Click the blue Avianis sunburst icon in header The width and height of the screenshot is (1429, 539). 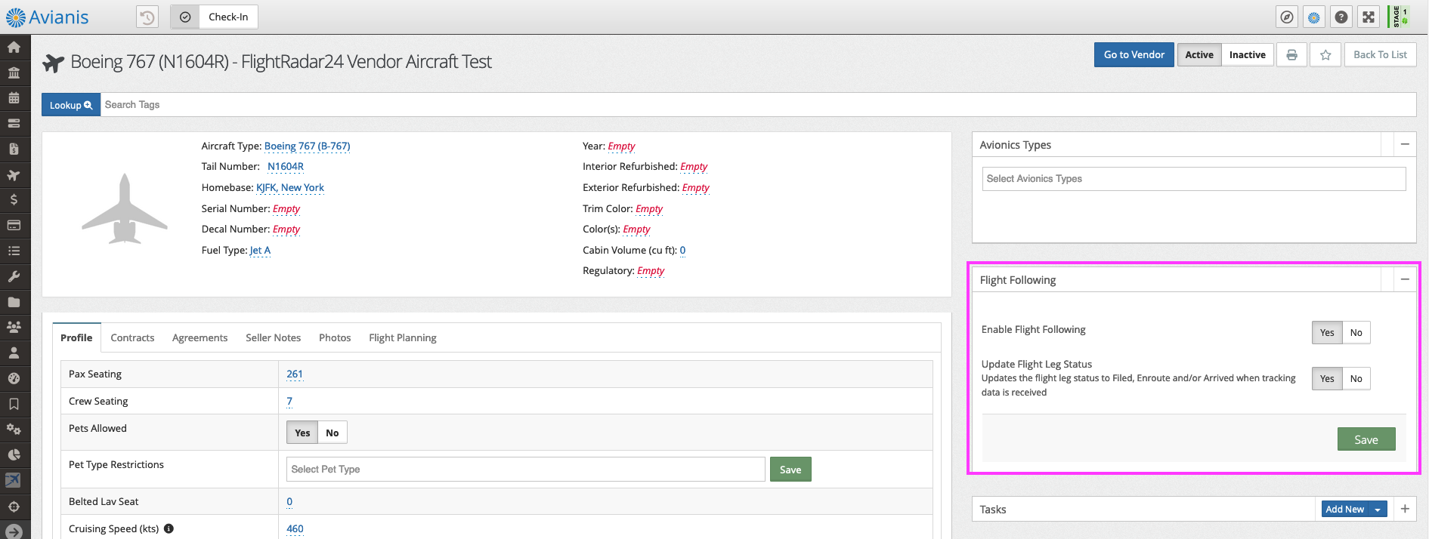[x=1314, y=17]
